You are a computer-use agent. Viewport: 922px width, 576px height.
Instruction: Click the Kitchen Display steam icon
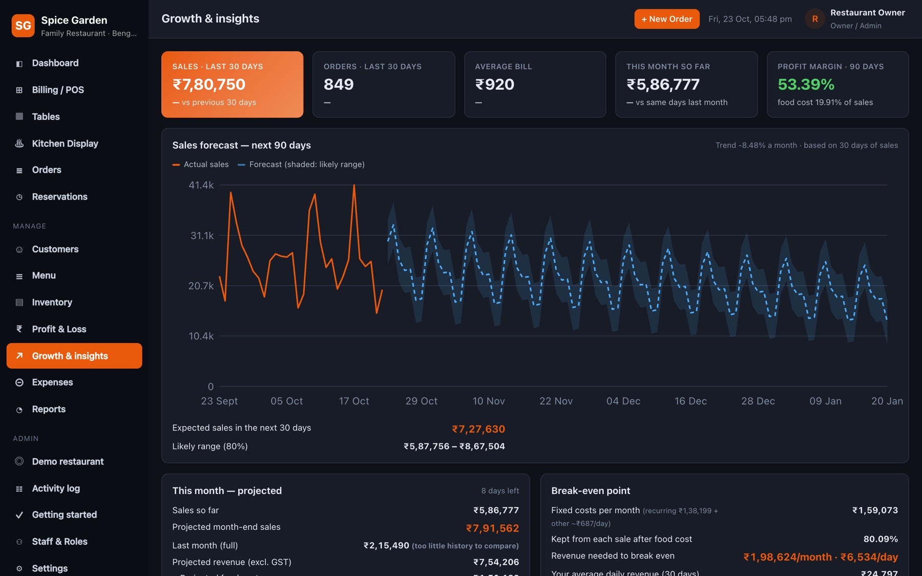(x=19, y=144)
